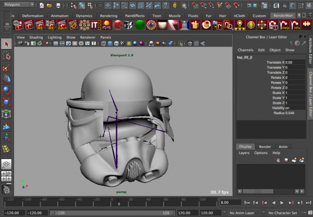This screenshot has height=217, width=313.
Task: Open scene folder icon in status line
Action: coord(50,5)
